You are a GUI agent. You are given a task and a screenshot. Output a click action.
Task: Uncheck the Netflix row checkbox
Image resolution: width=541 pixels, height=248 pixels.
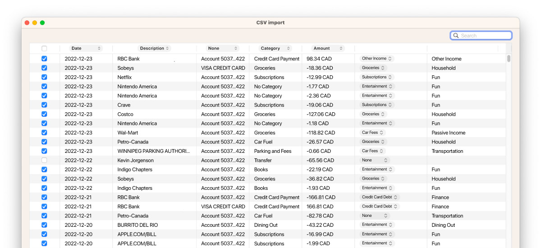(44, 77)
